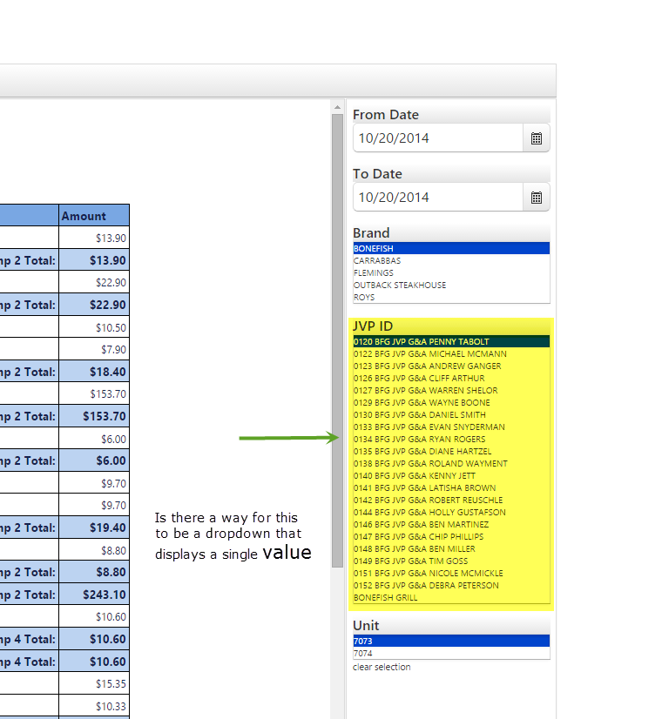Image resolution: width=662 pixels, height=719 pixels.
Task: Select 0146 BFG JVP G&A BEN MARTINEZ
Action: tap(451, 525)
